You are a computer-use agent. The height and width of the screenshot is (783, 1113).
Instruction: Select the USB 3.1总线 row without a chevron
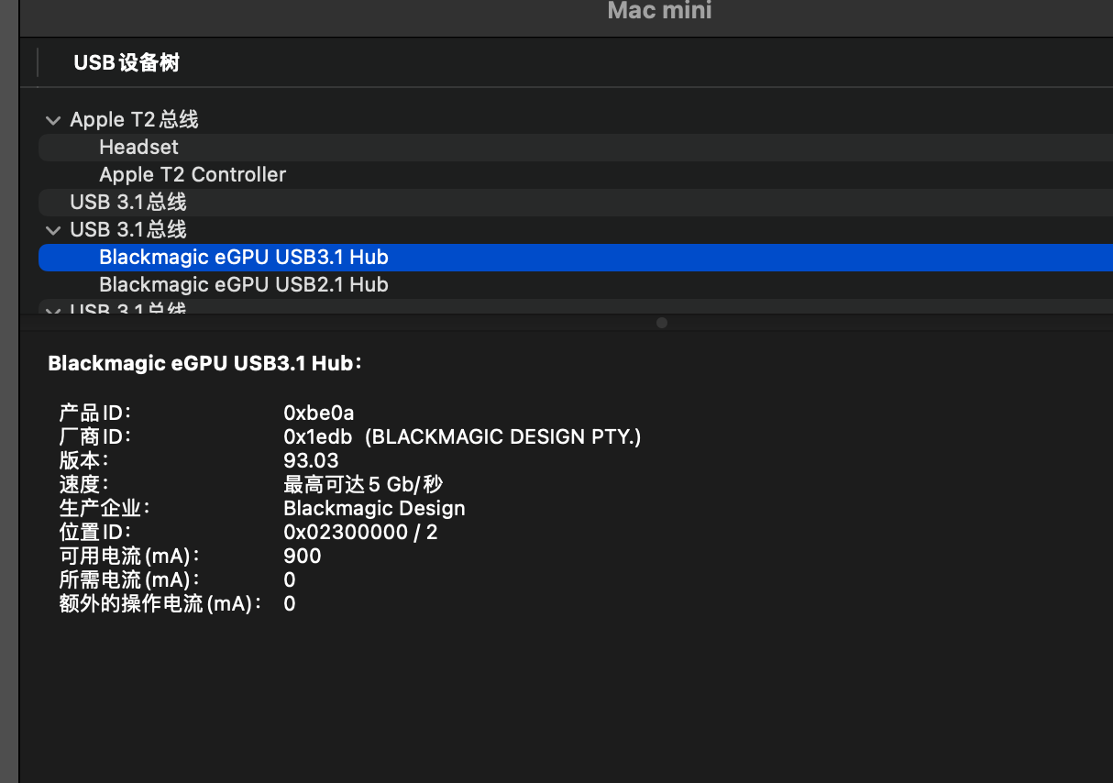[x=128, y=202]
